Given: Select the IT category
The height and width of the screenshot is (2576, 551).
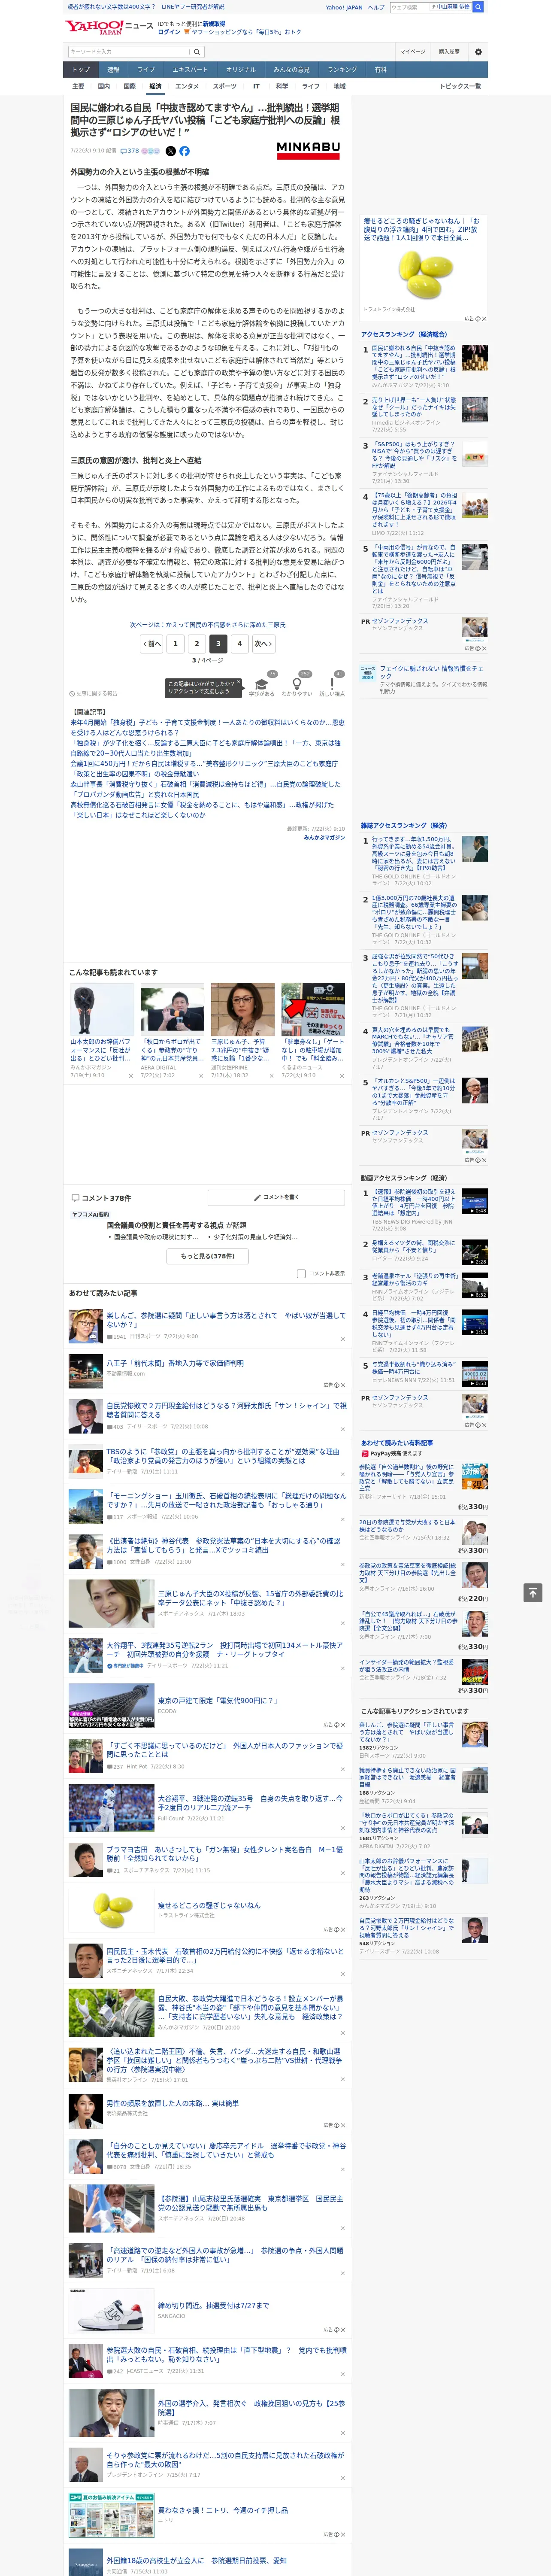Looking at the screenshot, I should click(256, 86).
